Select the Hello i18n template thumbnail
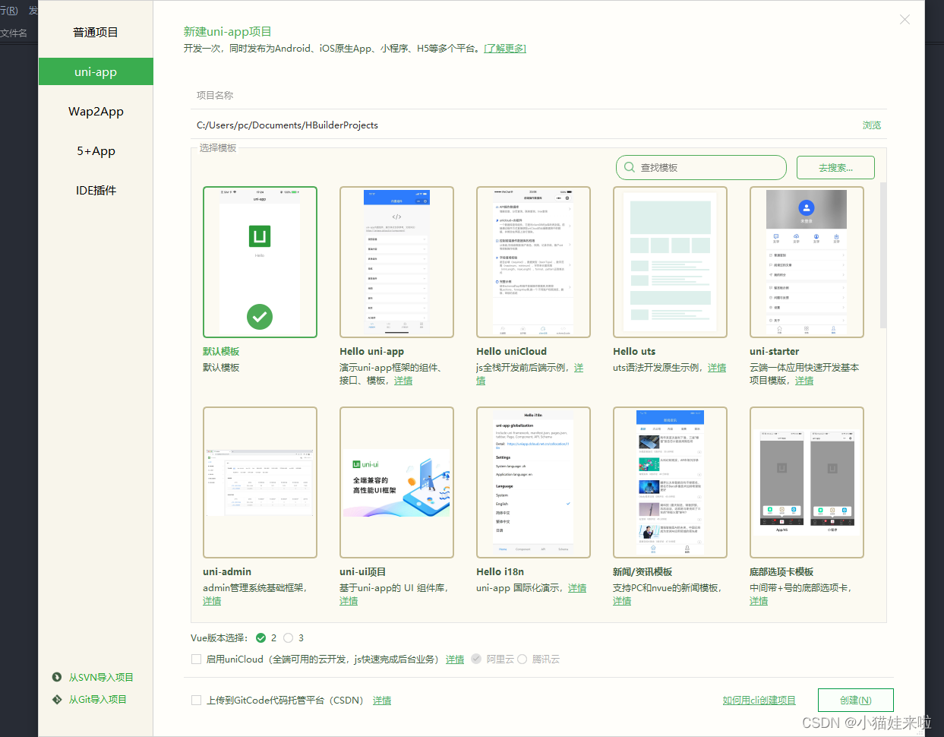Image resolution: width=944 pixels, height=737 pixels. pos(533,482)
